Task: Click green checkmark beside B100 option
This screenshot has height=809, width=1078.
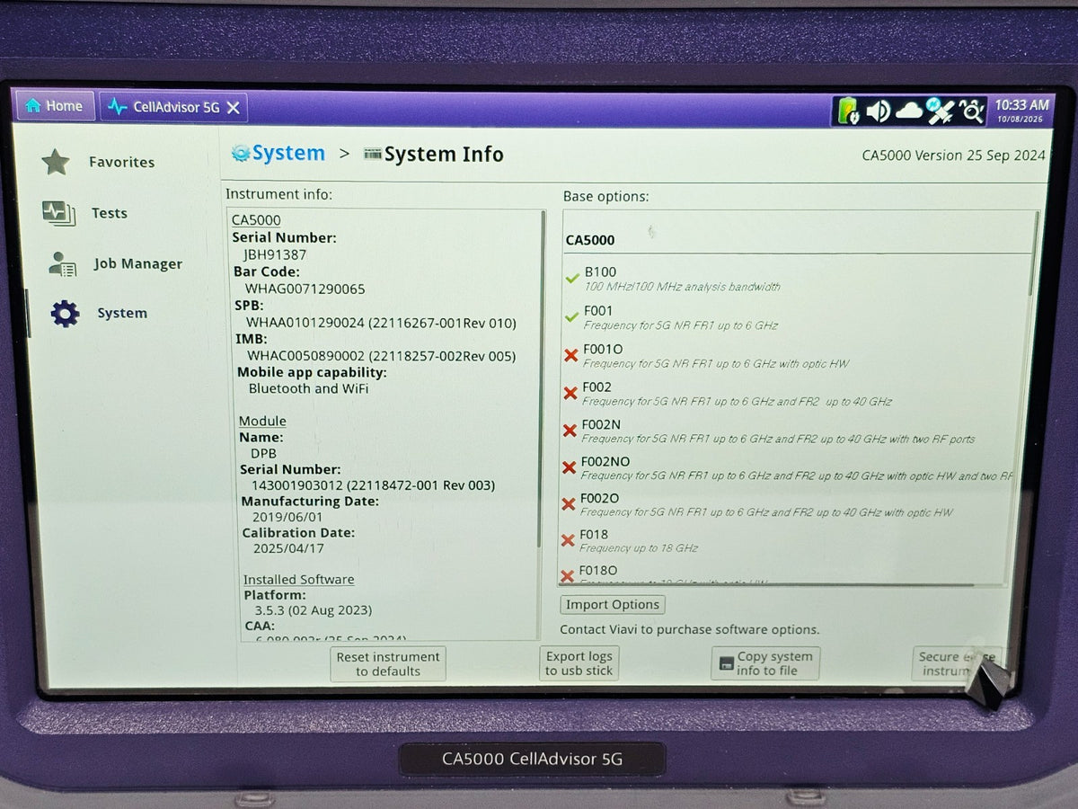Action: click(571, 279)
